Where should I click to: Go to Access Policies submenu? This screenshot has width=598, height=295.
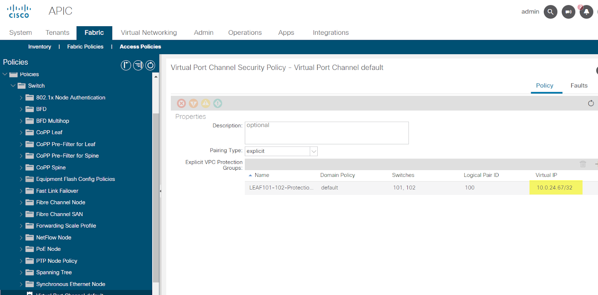coord(140,47)
